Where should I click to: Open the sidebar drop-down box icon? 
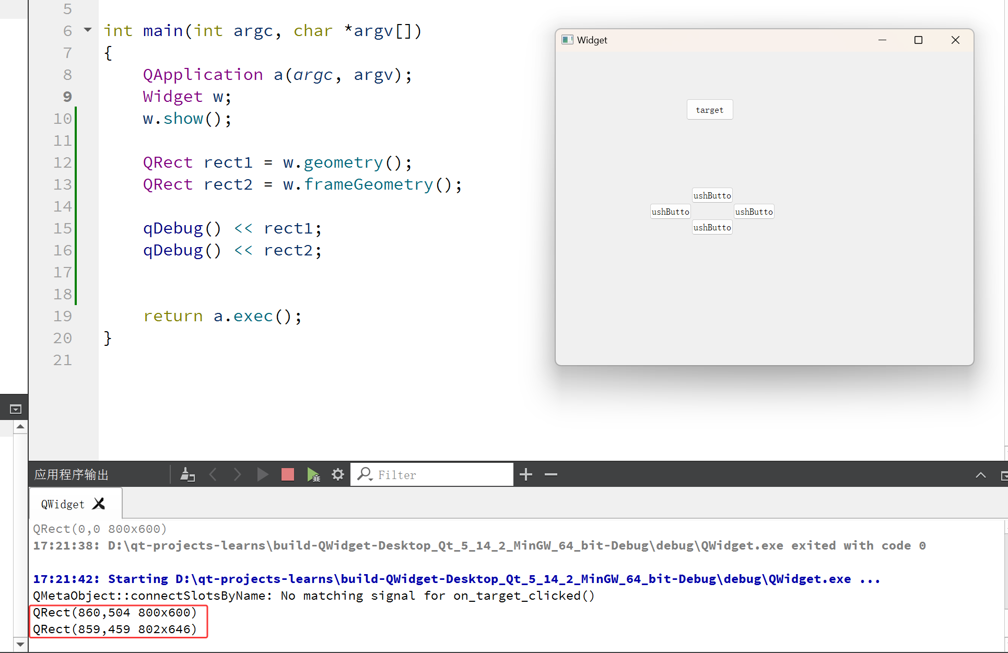(x=15, y=409)
